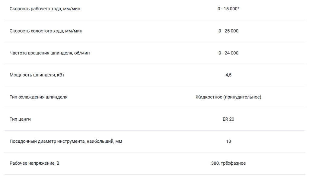Click the word "трёхфазное" in voltage row
This screenshot has width=309, height=180.
233,163
